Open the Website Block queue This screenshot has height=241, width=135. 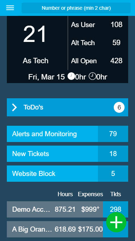pyautogui.click(x=68, y=173)
